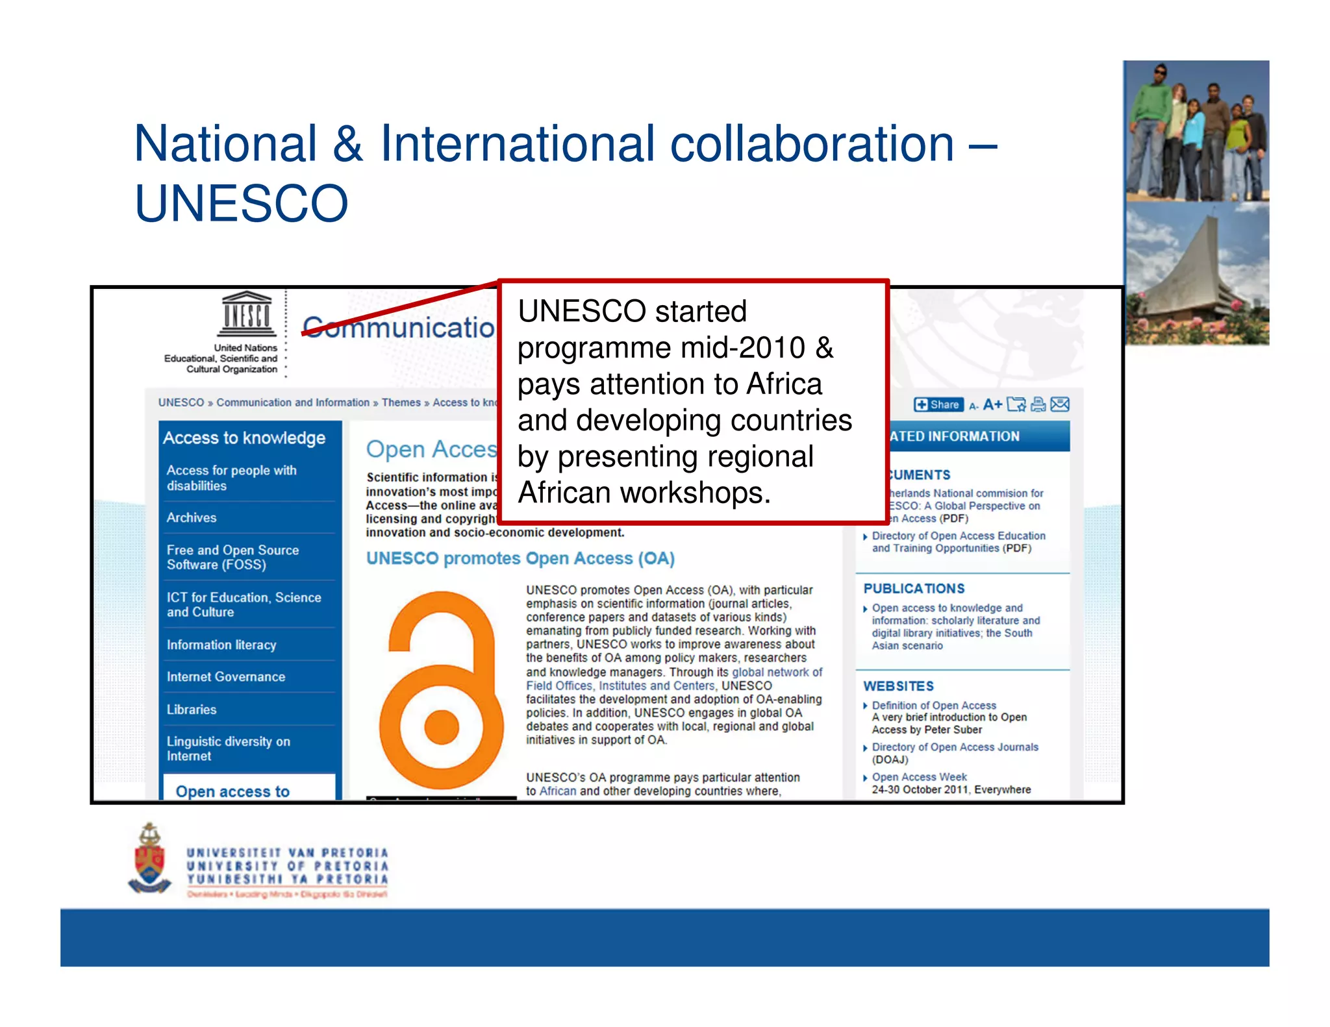Select Internet Governance menu item
1330x1027 pixels.
coord(226,676)
